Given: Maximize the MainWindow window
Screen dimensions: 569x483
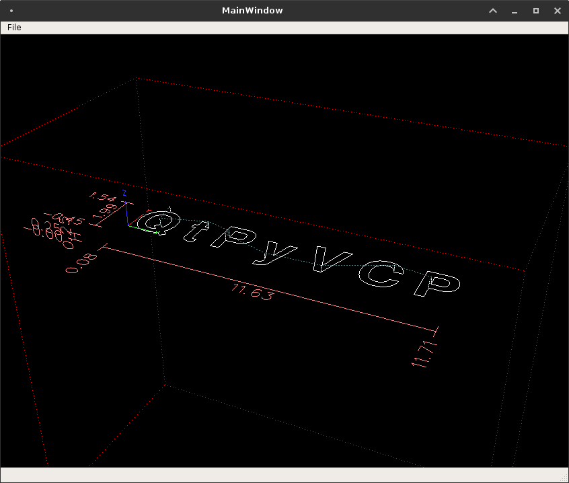Looking at the screenshot, I should pos(535,11).
